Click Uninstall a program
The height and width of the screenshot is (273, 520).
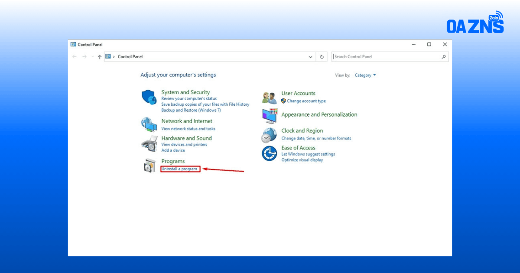[179, 169]
